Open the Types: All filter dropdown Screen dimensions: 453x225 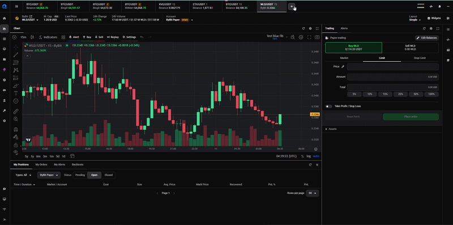23,175
